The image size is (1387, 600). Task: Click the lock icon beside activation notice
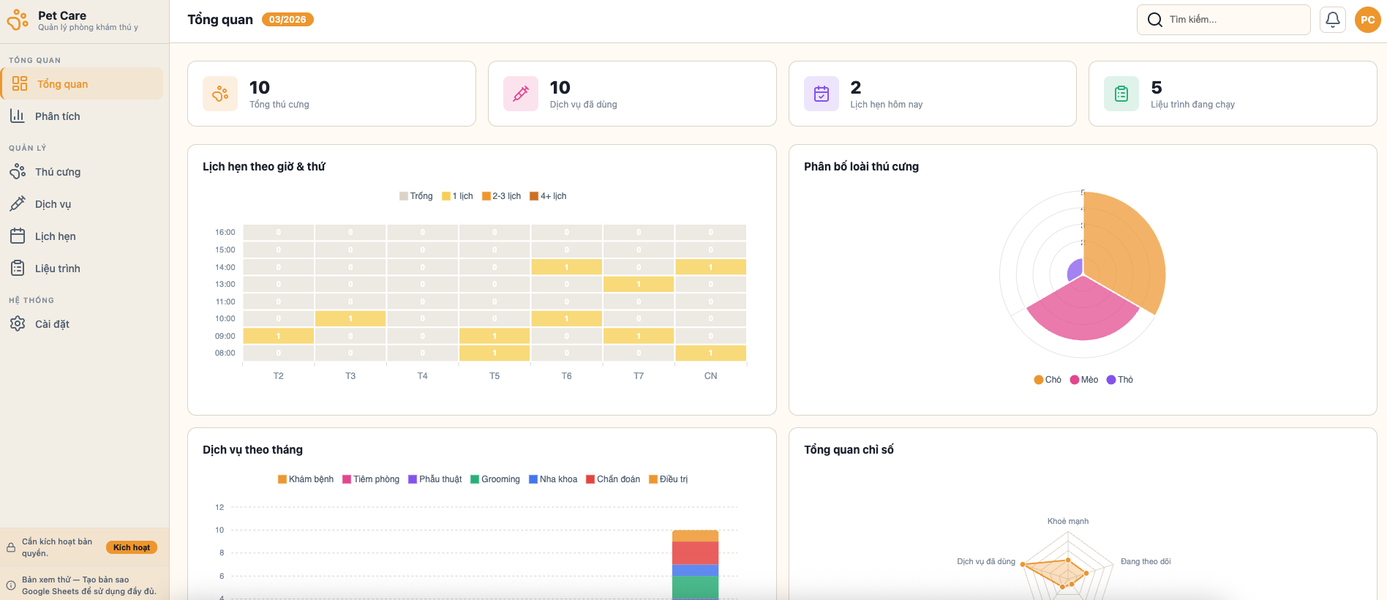click(11, 547)
